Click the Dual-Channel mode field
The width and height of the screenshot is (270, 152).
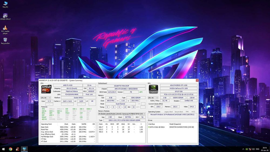(x=120, y=104)
